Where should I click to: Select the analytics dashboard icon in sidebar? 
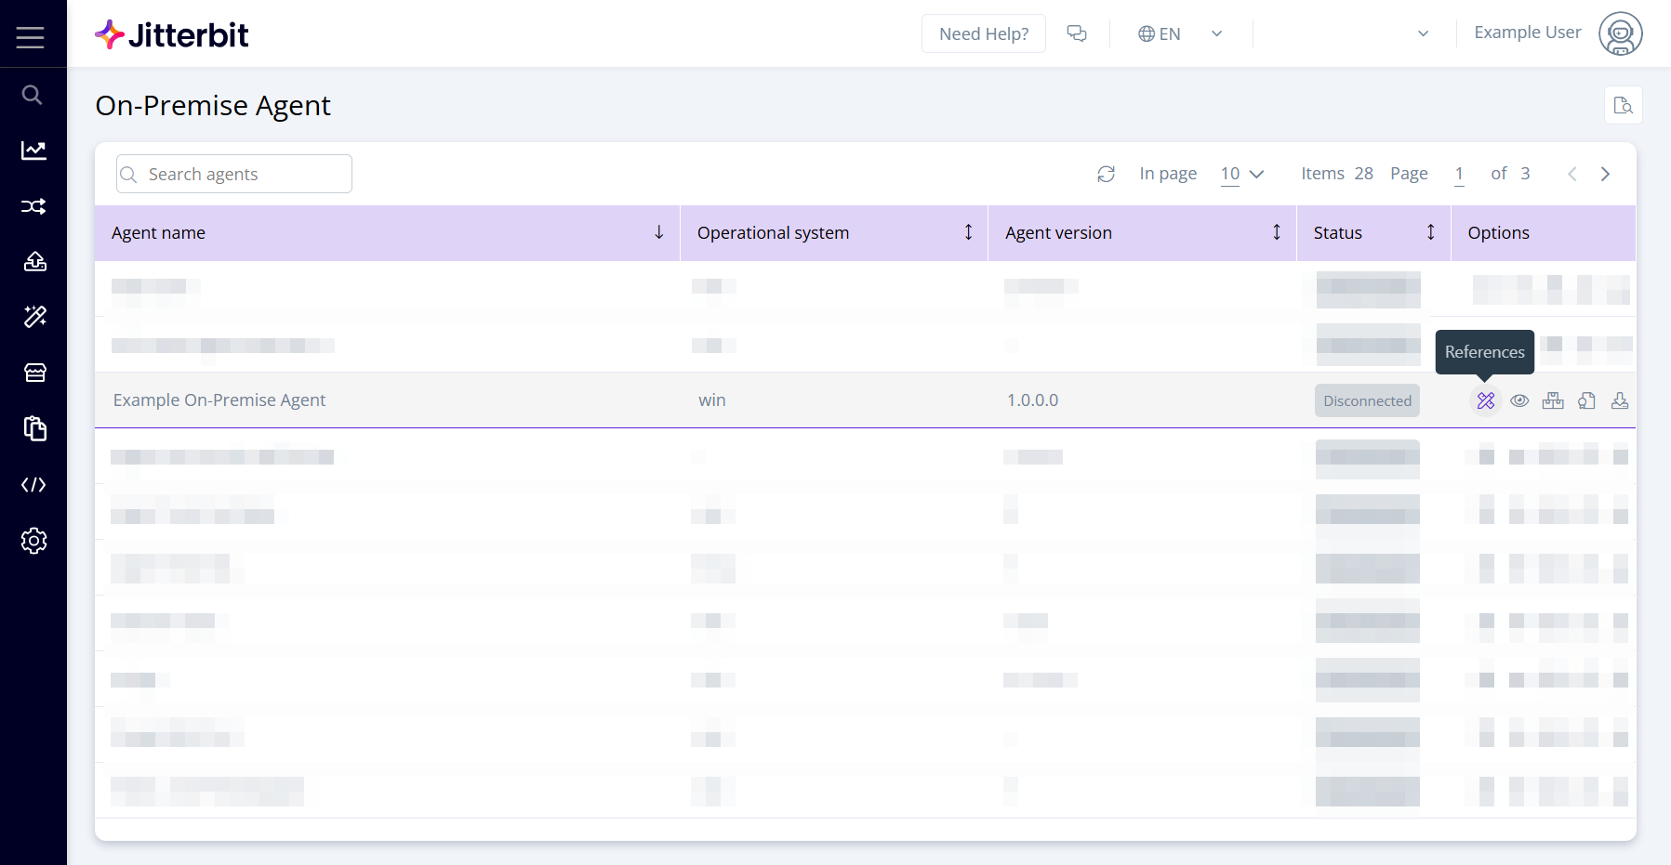click(33, 150)
